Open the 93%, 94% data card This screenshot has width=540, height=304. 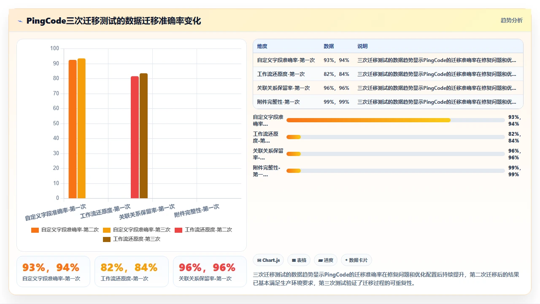coord(53,272)
